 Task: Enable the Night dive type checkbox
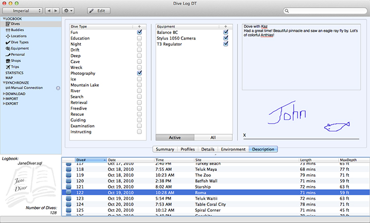click(x=139, y=45)
